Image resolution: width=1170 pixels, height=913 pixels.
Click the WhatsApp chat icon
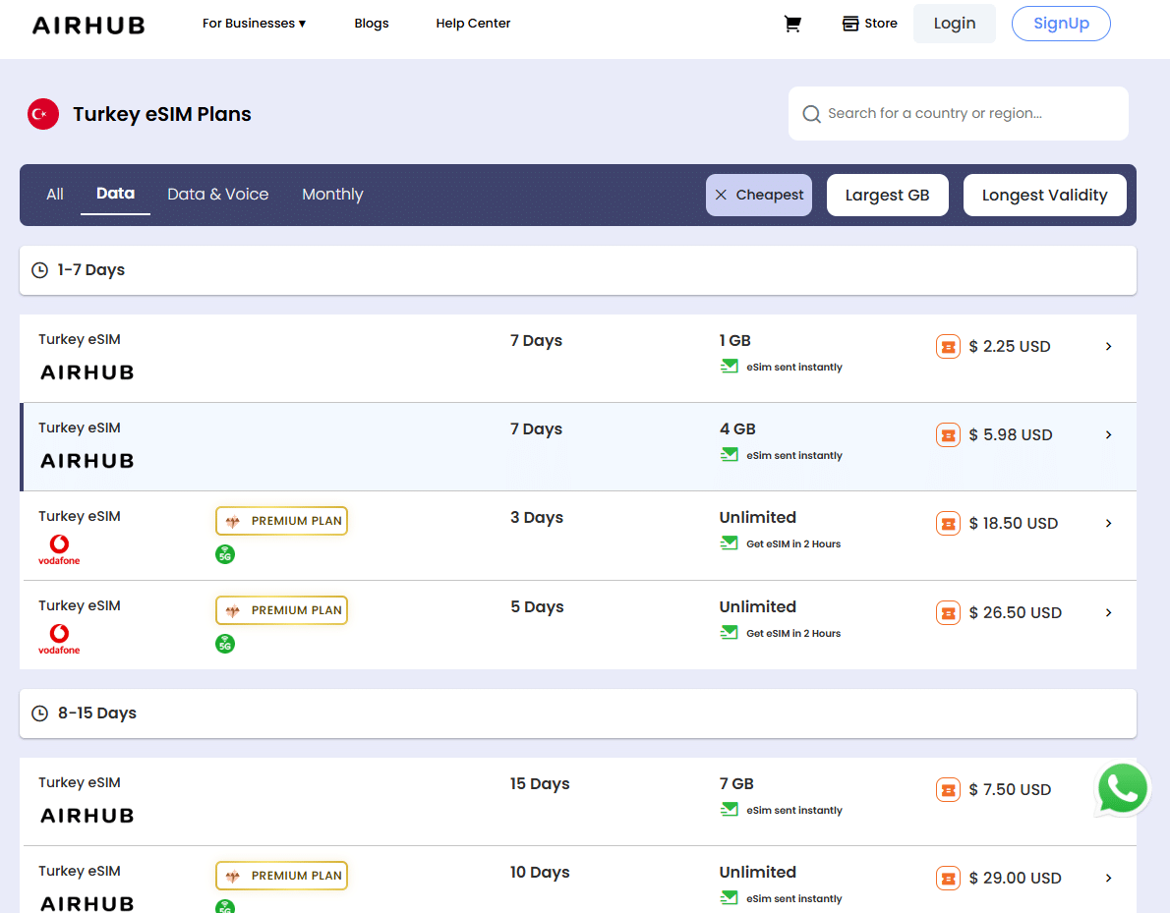click(x=1122, y=788)
